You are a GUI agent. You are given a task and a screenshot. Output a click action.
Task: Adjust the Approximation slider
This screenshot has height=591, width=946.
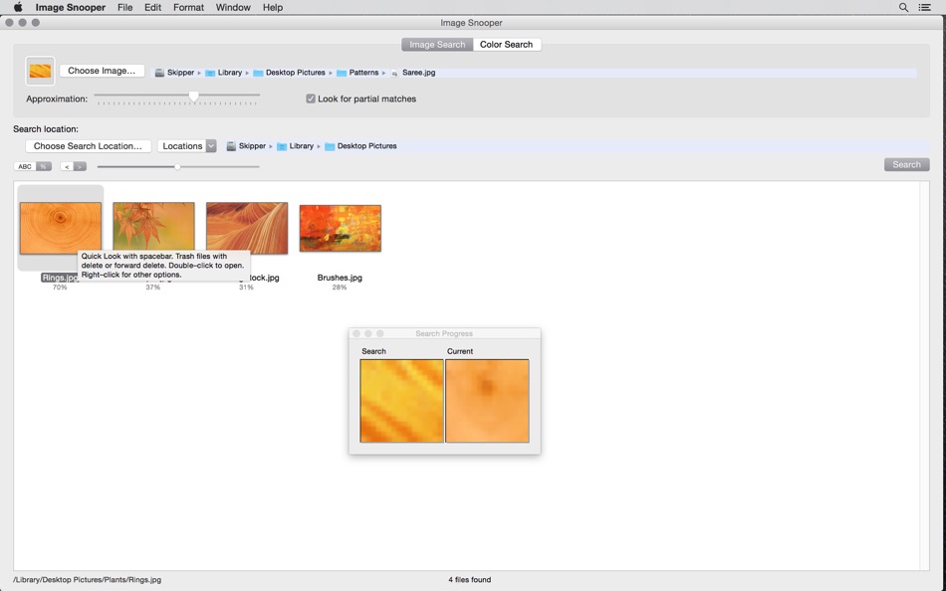pos(195,97)
